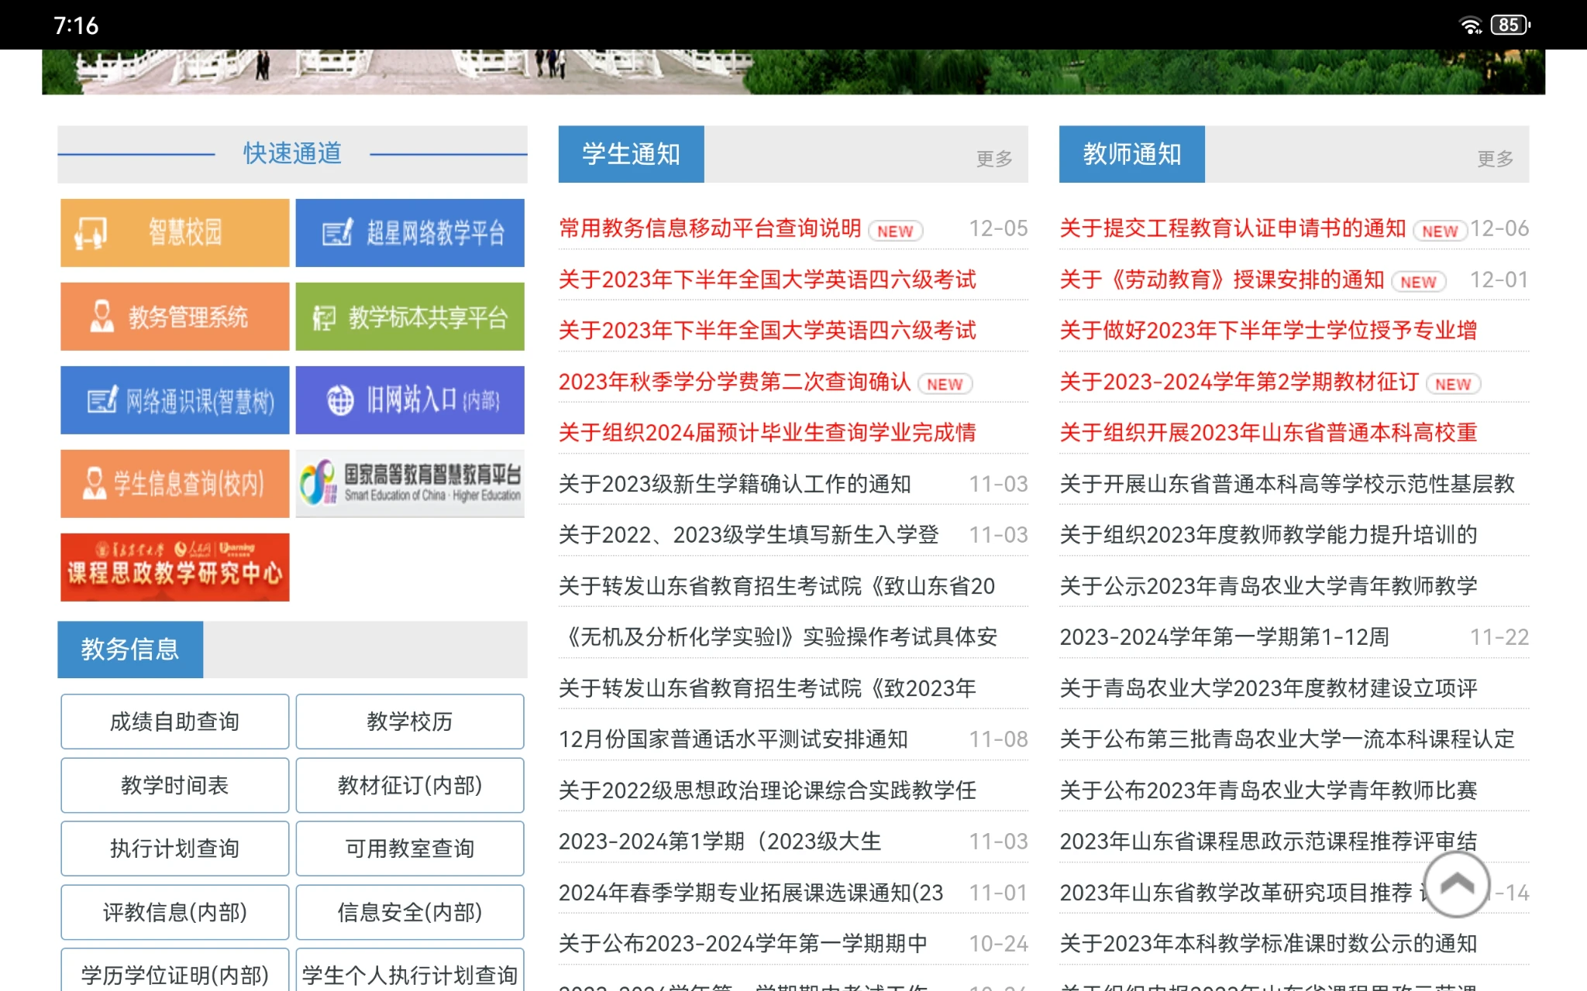The width and height of the screenshot is (1587, 991).
Task: Expand 更多 in 学生通知 section
Action: 994,159
